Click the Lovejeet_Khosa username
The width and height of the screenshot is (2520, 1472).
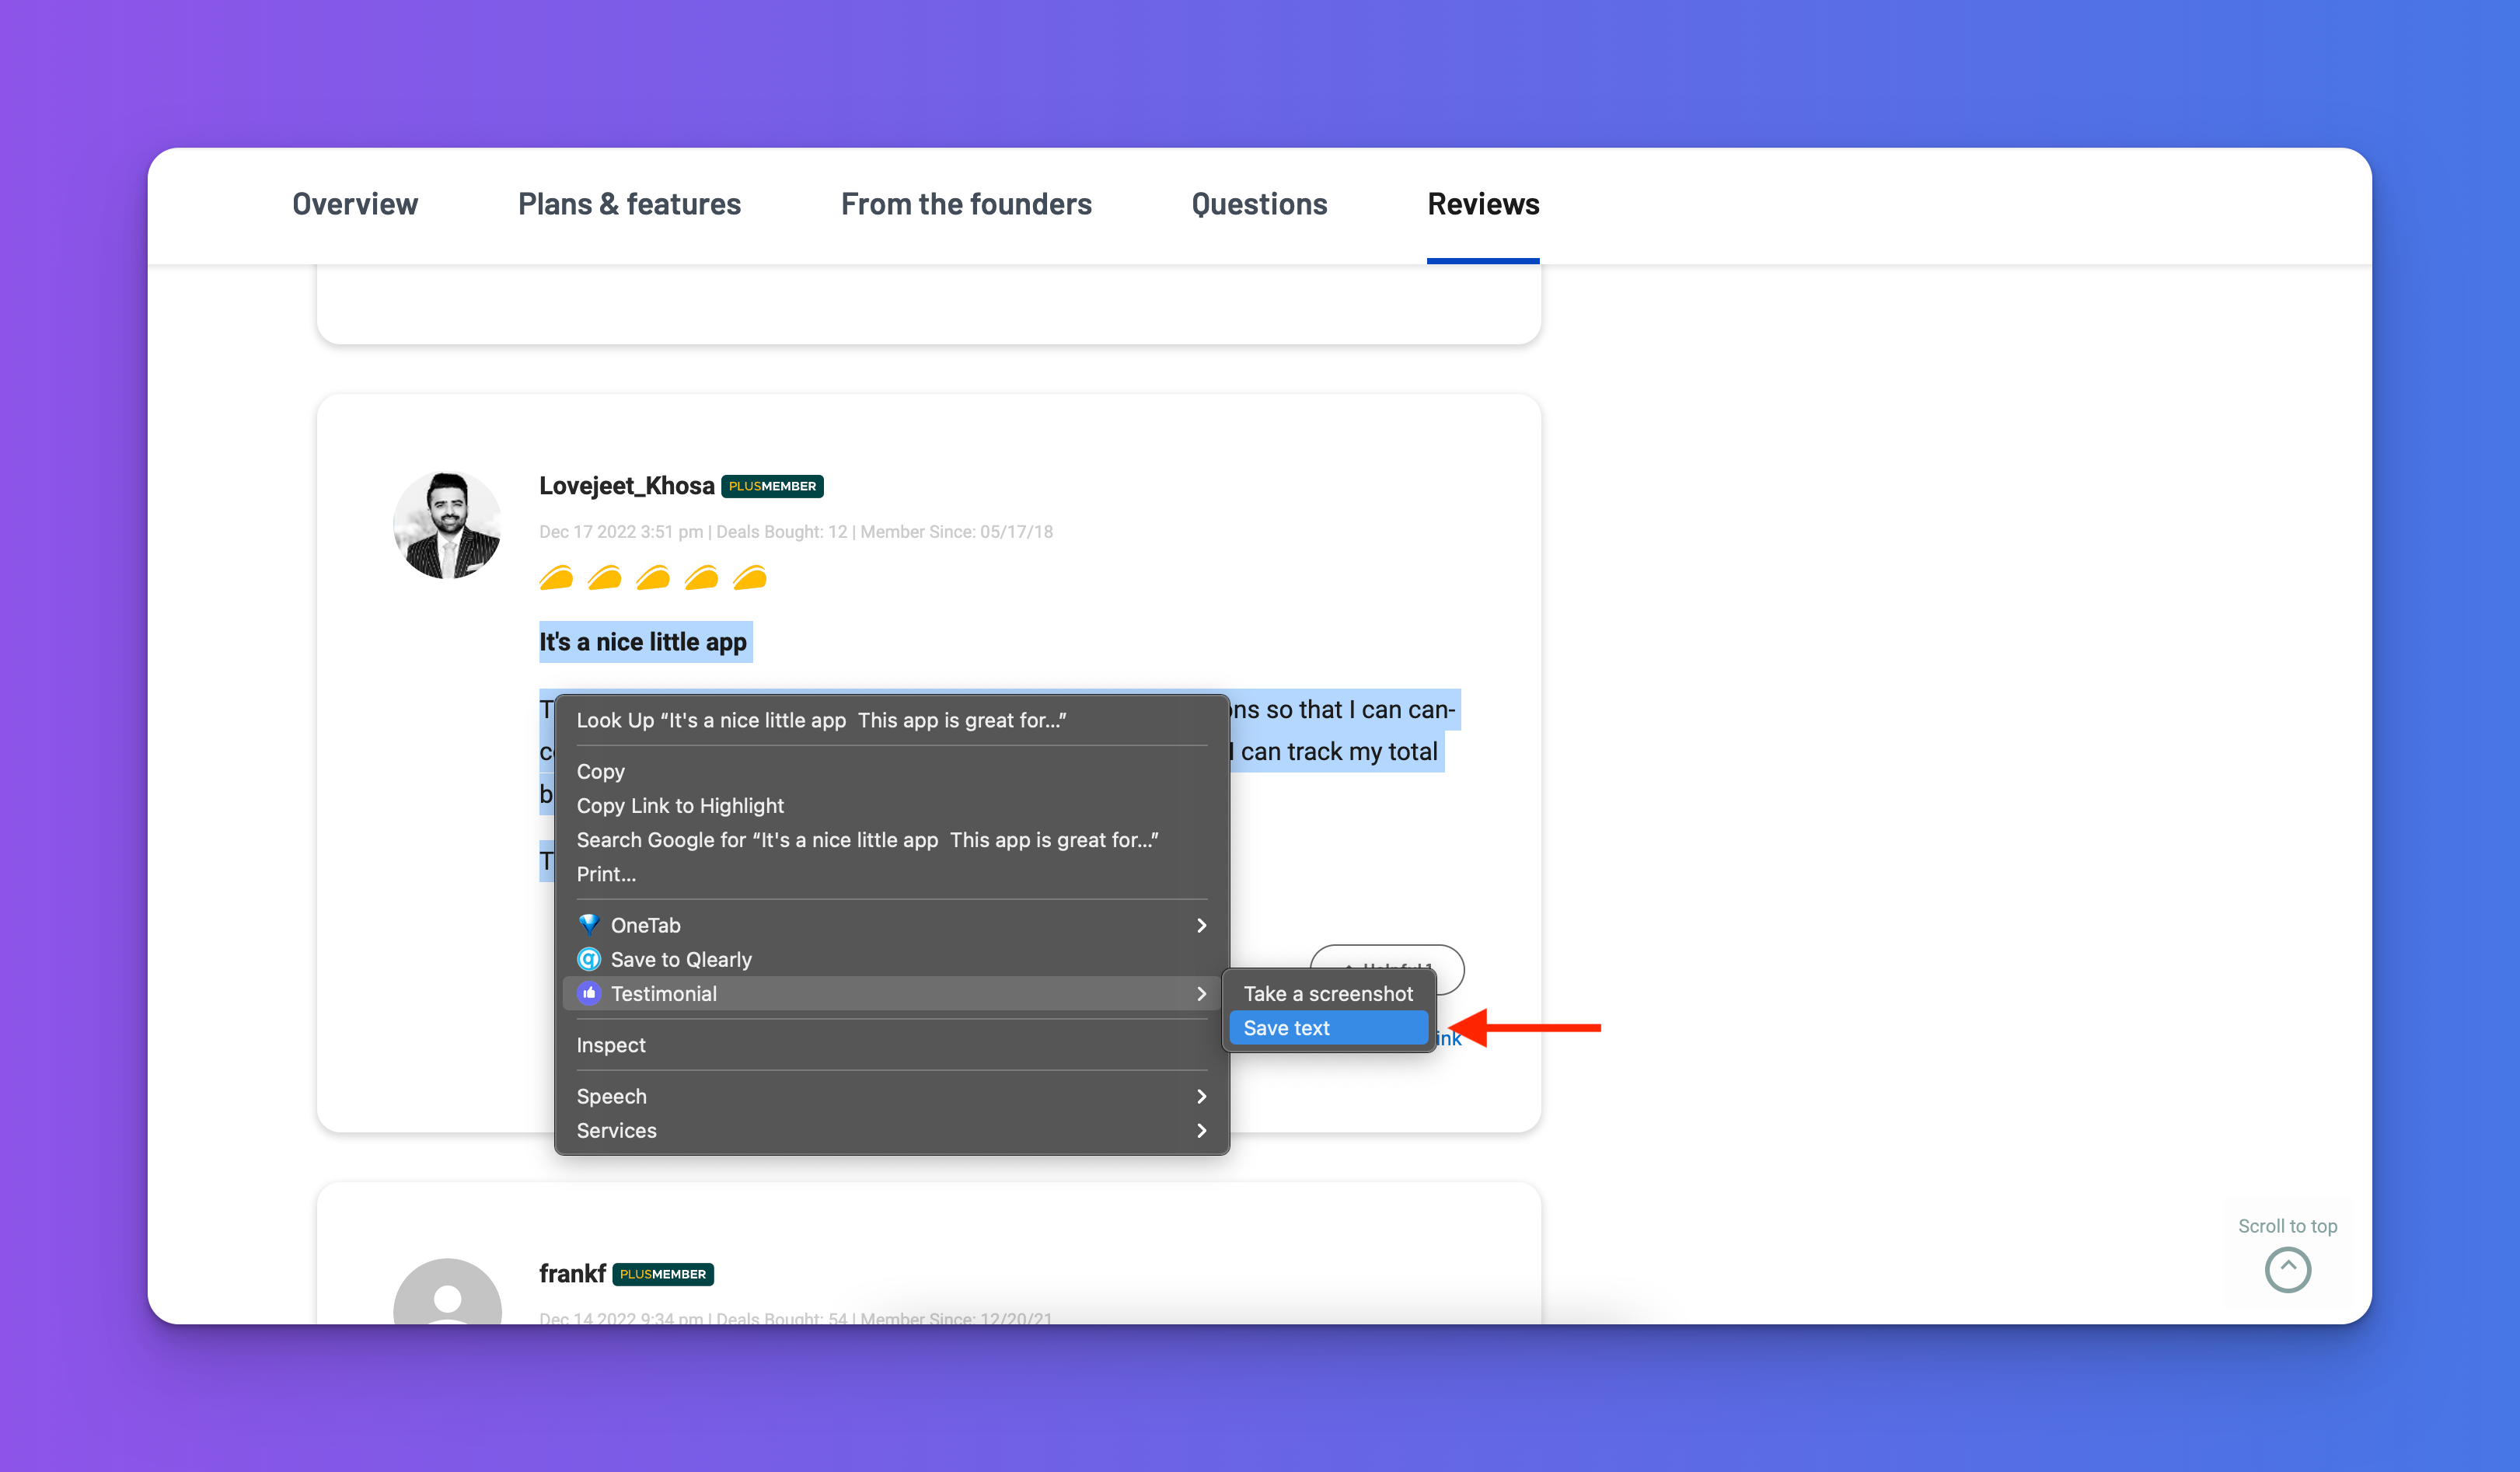pos(627,486)
